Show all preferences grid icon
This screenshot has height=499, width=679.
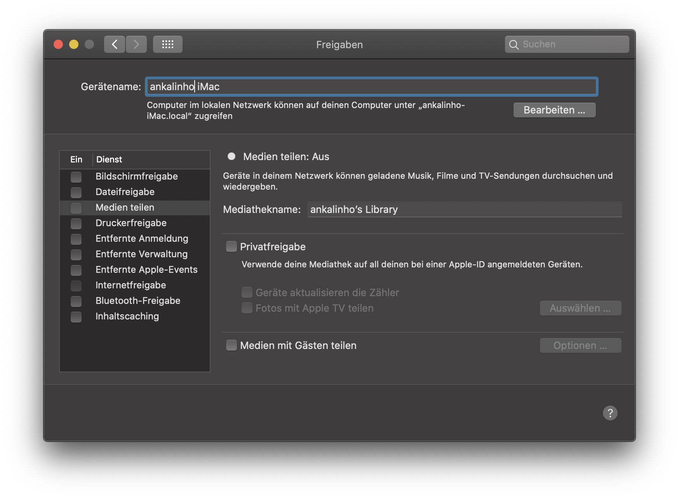pyautogui.click(x=167, y=44)
